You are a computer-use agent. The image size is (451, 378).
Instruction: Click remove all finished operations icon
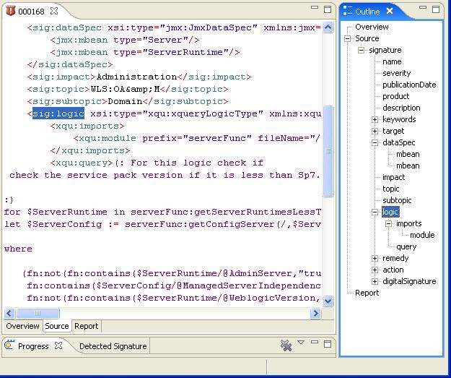[x=286, y=345]
